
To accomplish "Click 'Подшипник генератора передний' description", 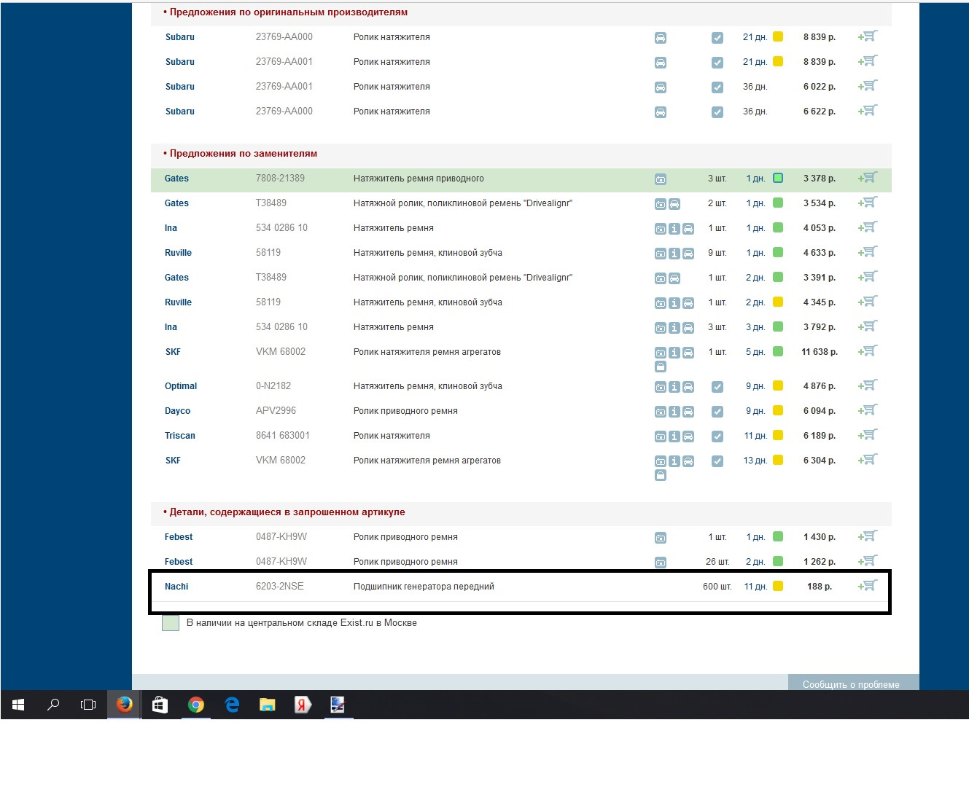I will [424, 587].
